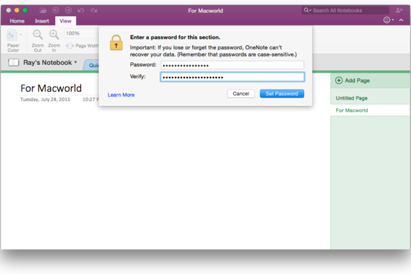411x274 pixels.
Task: Open the Learn More link
Action: [x=121, y=95]
